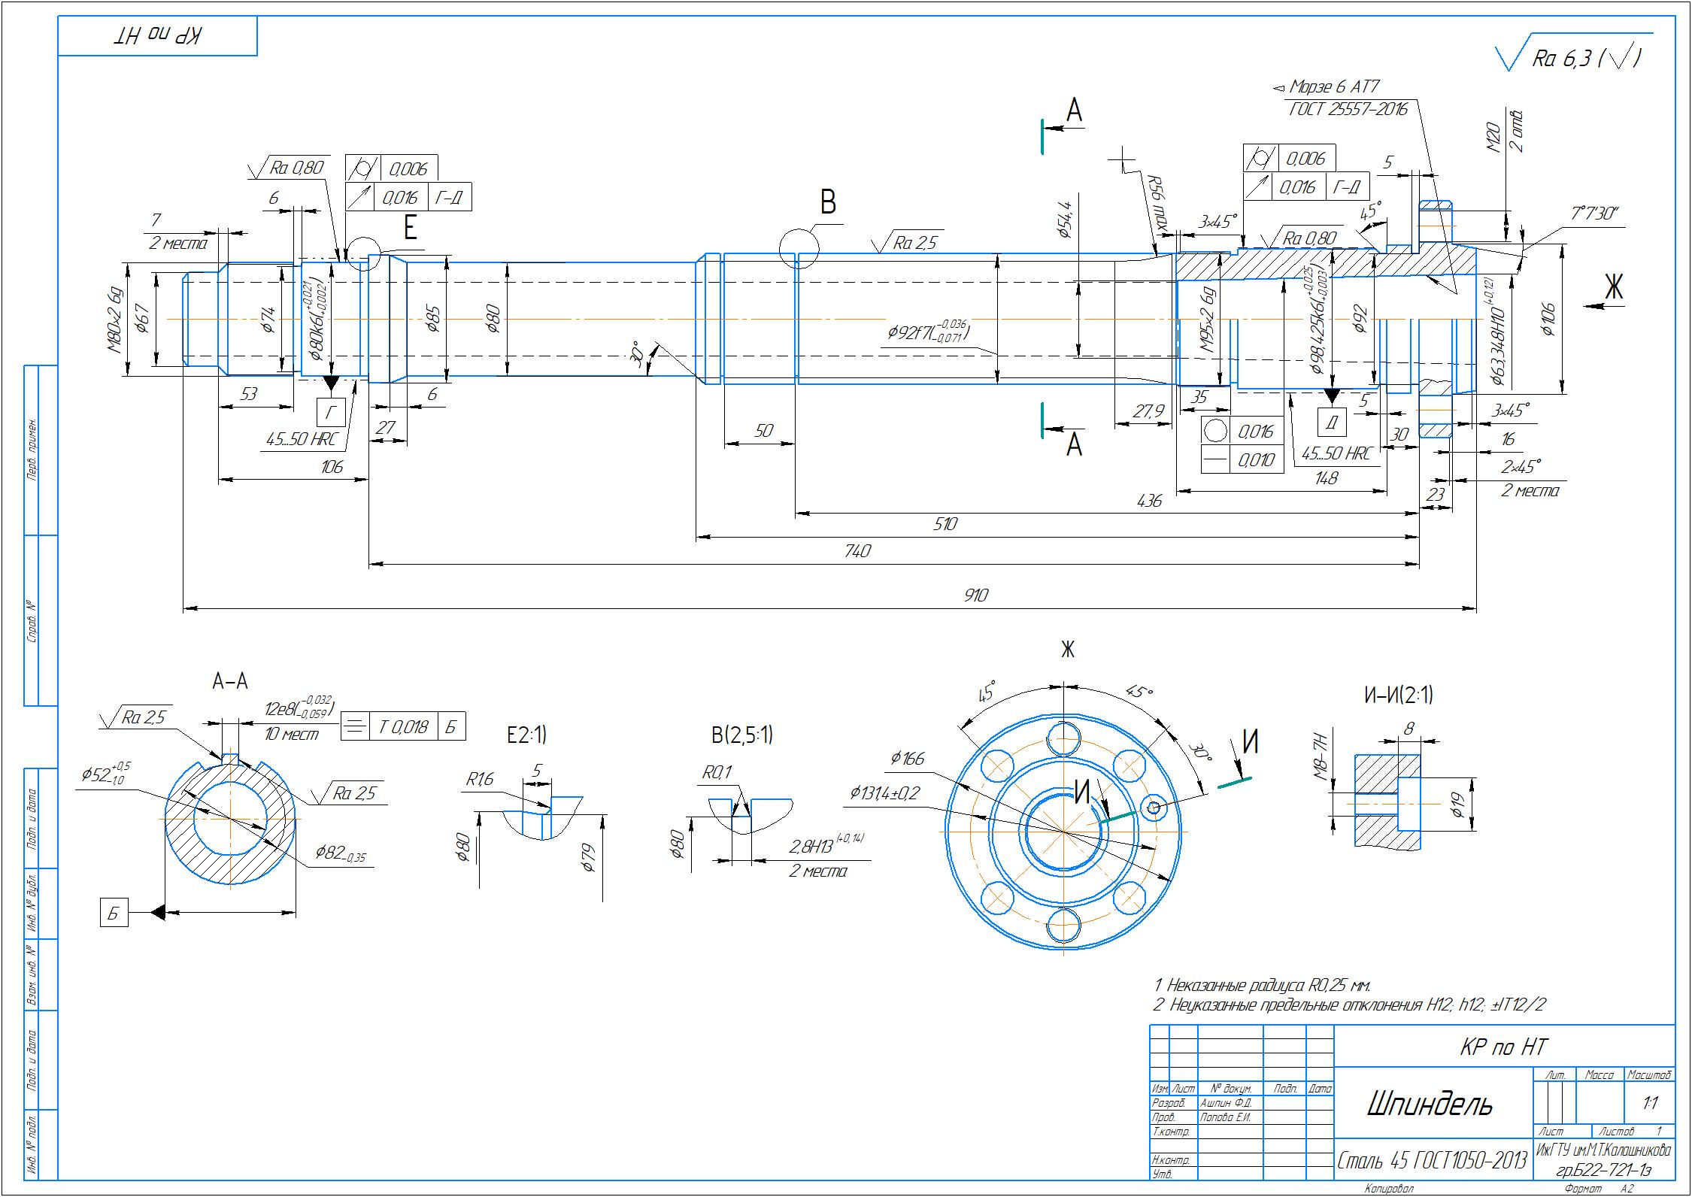Select the "Формат A2" label below the frame
Image resolution: width=1692 pixels, height=1197 pixels.
[1600, 1189]
